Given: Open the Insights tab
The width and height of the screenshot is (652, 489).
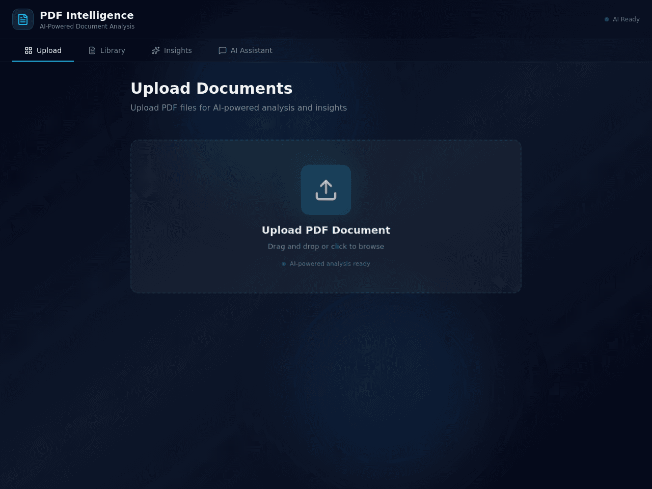Looking at the screenshot, I should [x=172, y=50].
